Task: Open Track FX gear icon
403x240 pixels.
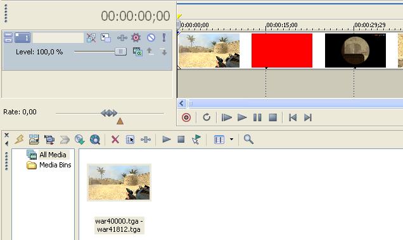Action: 136,38
